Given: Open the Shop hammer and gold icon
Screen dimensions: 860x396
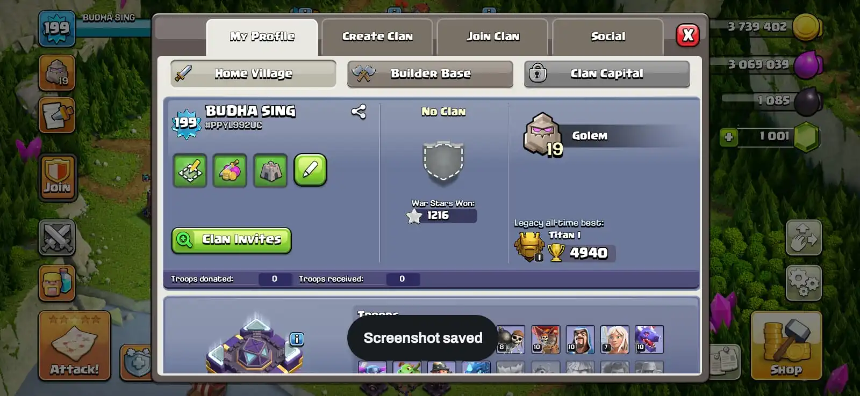Looking at the screenshot, I should [786, 346].
